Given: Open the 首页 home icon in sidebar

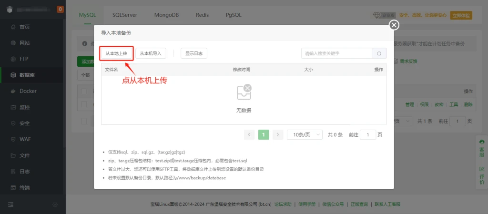Looking at the screenshot, I should pyautogui.click(x=13, y=27).
